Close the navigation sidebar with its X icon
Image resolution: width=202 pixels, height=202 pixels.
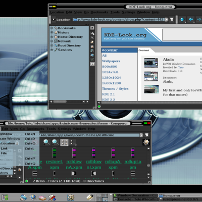pos(92,28)
